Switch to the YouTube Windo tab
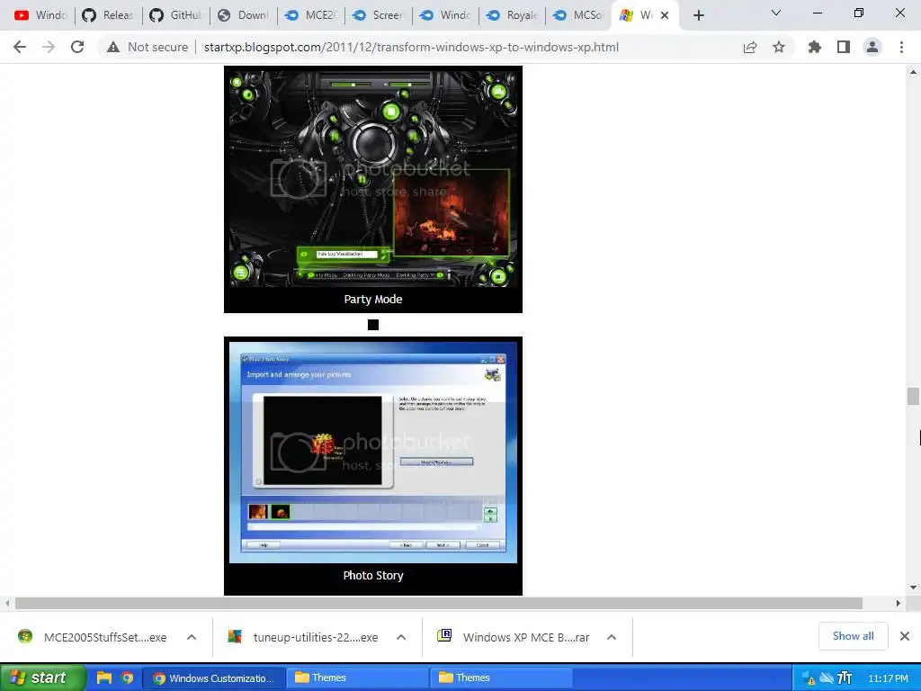921x691 pixels. 40,15
